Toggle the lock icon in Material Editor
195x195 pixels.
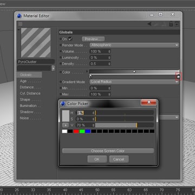pyautogui.click(x=171, y=24)
